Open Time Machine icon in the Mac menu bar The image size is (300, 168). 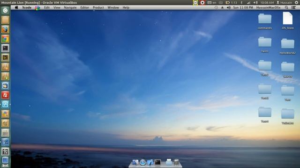point(216,7)
